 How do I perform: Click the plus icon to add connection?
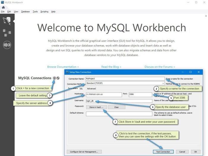[x=54, y=78]
